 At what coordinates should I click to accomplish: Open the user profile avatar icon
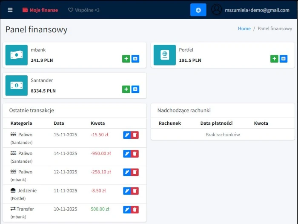tap(217, 10)
